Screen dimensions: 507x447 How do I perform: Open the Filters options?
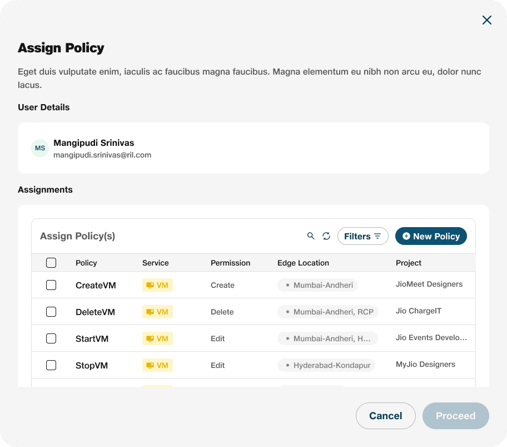363,236
